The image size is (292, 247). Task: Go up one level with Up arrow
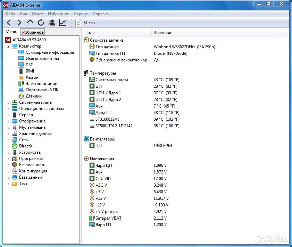[x=30, y=23]
